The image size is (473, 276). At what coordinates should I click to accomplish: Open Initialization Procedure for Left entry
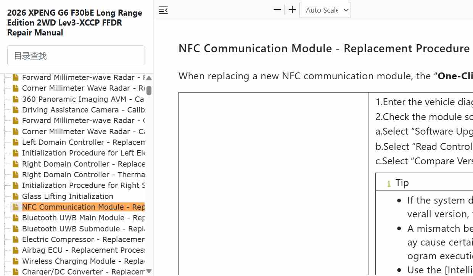click(83, 153)
